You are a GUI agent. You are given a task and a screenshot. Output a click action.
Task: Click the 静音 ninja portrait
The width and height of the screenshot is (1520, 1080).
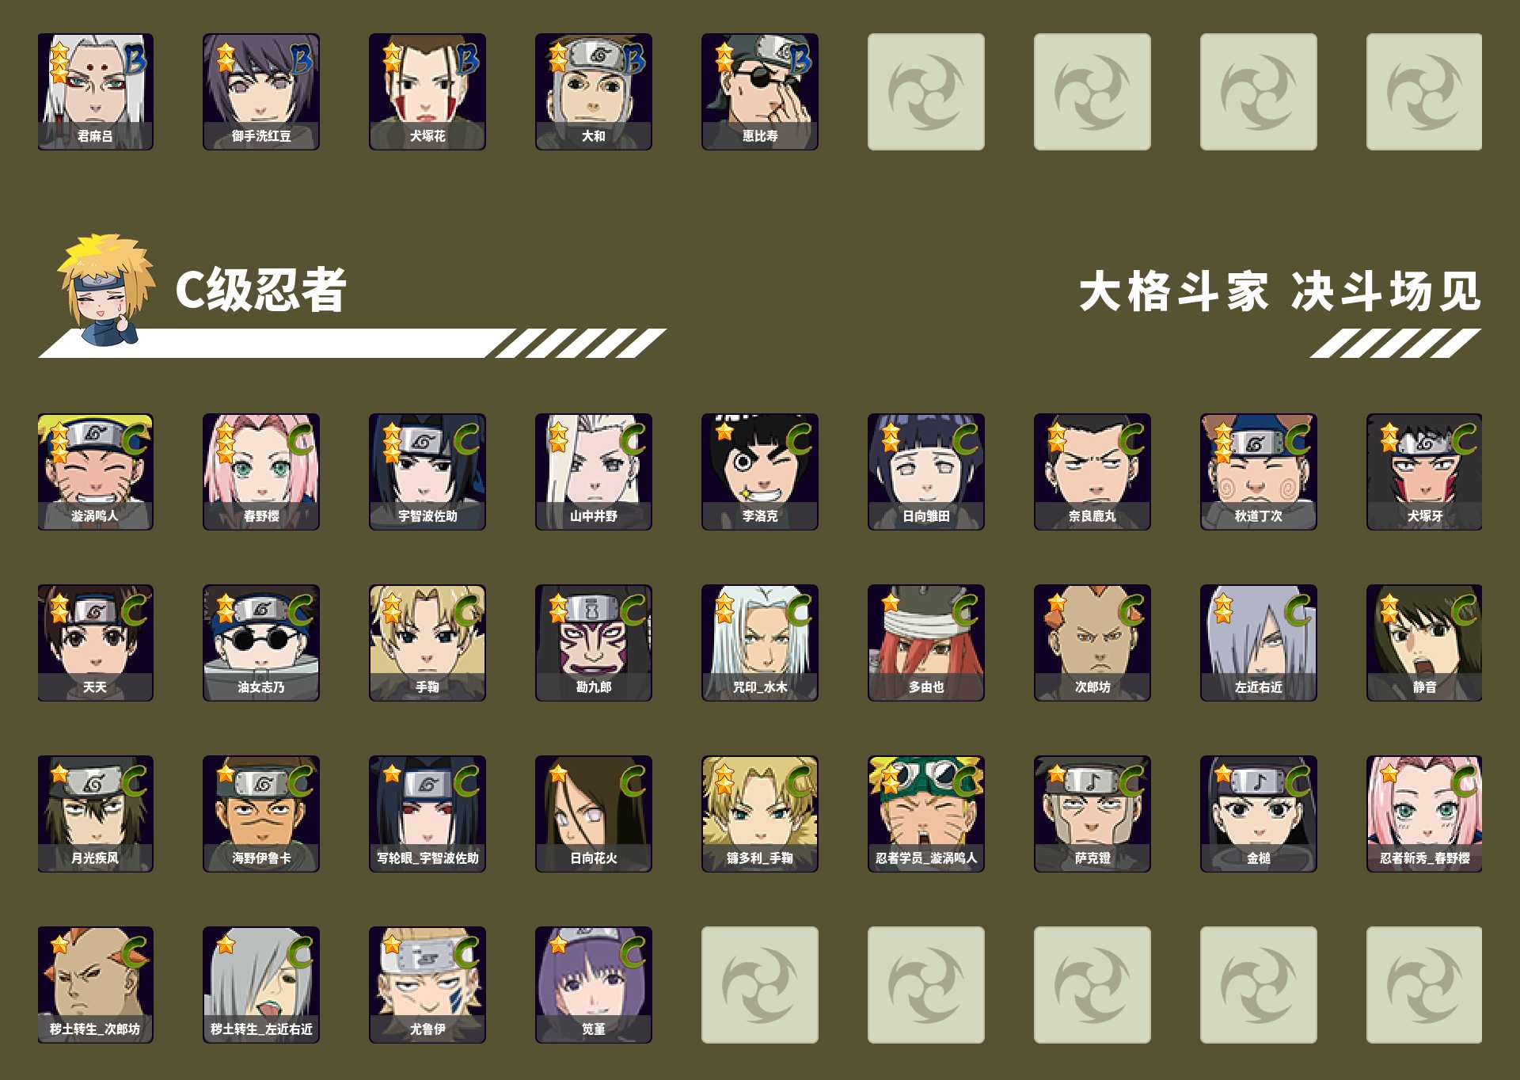(x=1425, y=643)
